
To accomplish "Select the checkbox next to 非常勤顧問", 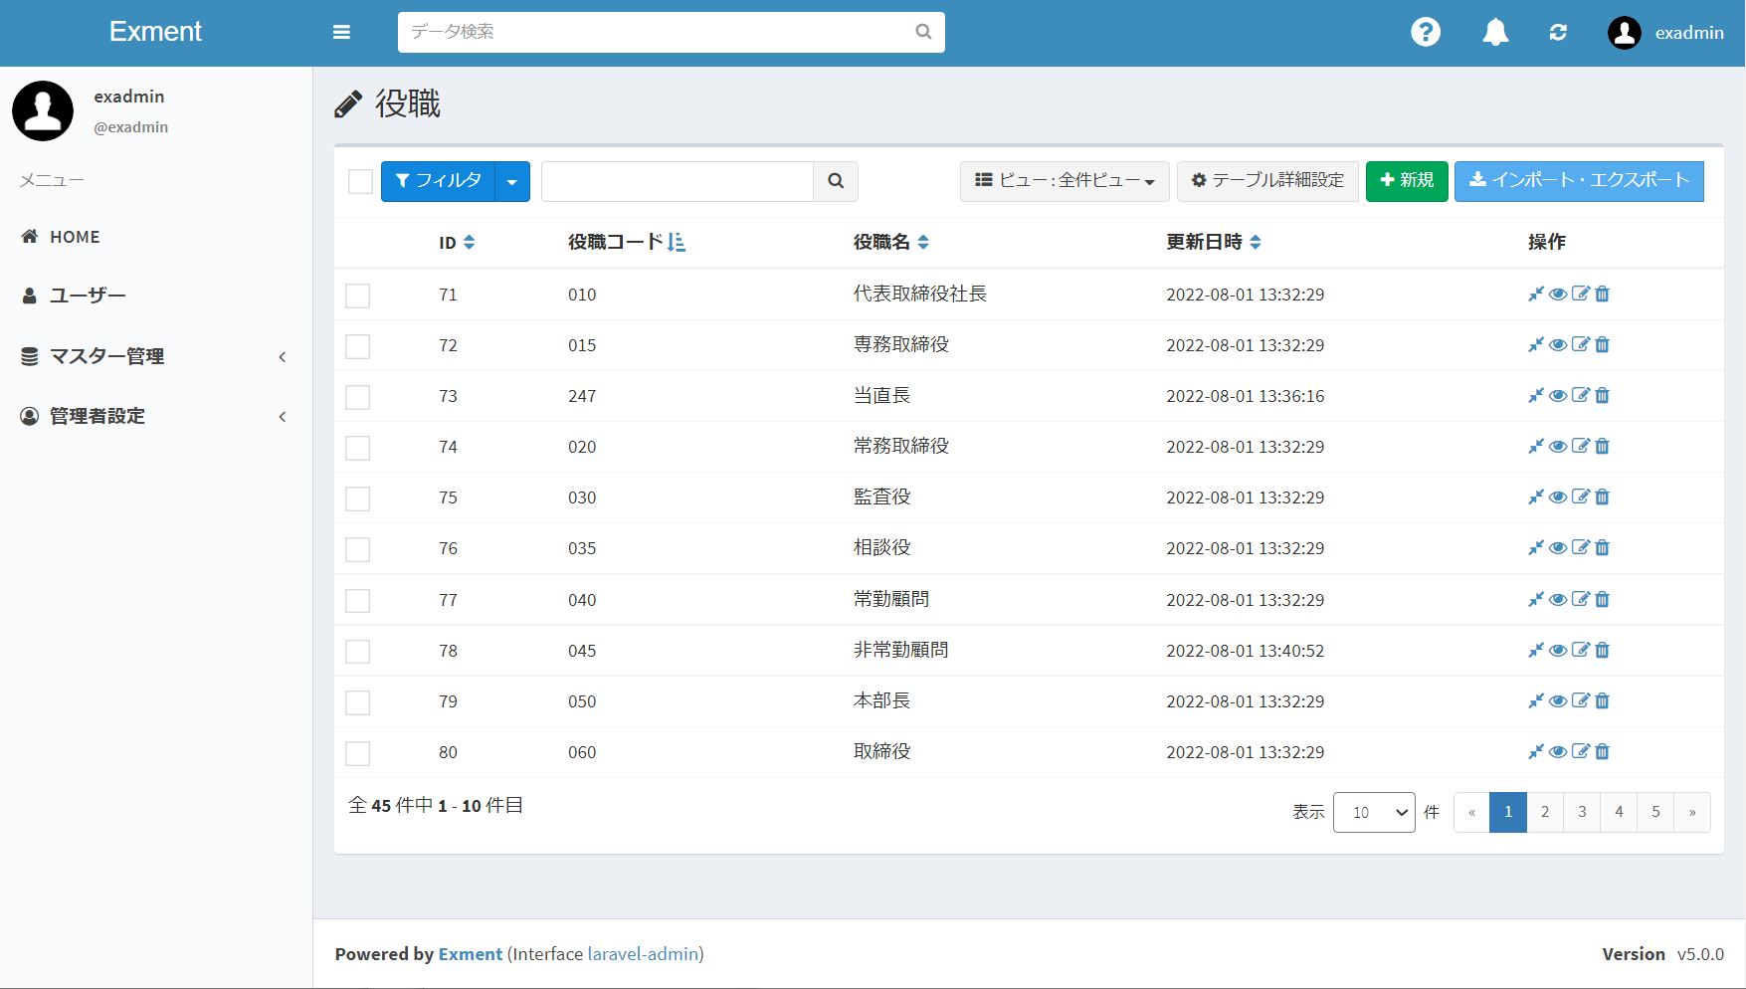I will pyautogui.click(x=357, y=651).
